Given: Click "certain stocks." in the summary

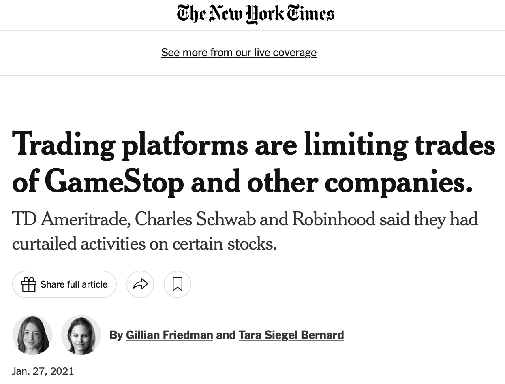Looking at the screenshot, I should point(225,244).
